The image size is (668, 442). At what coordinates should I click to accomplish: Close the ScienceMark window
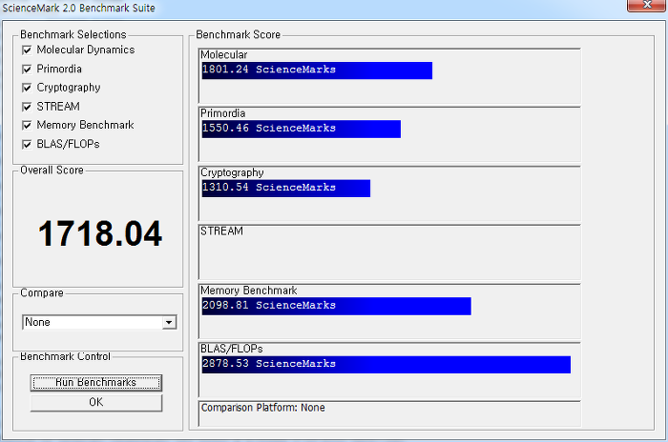(x=646, y=5)
